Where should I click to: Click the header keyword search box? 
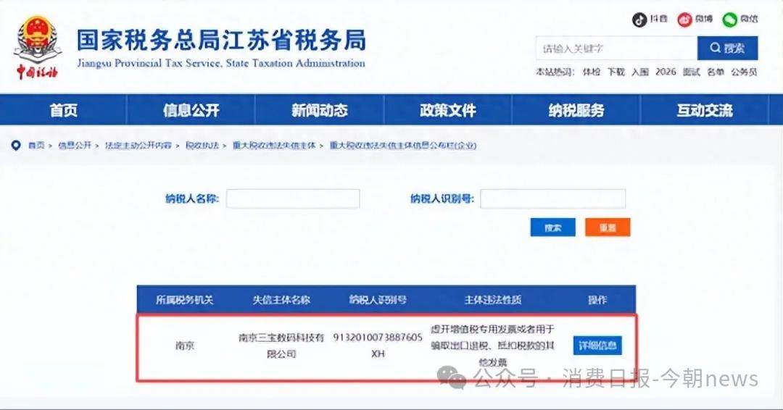tap(617, 49)
